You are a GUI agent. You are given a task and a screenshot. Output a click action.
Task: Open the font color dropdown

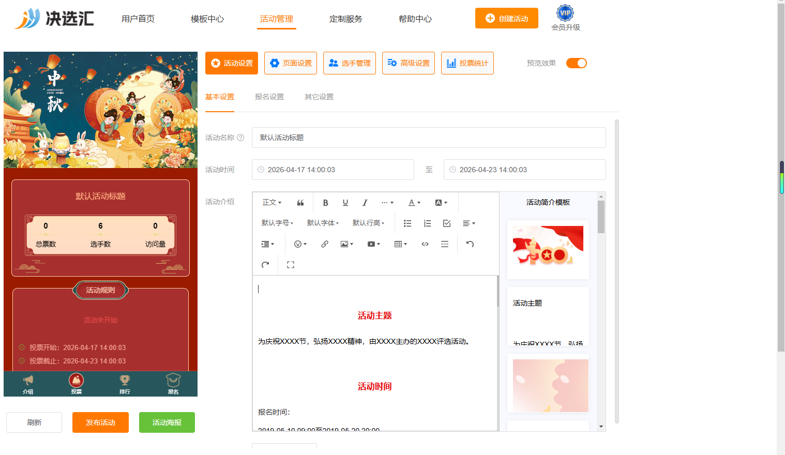414,203
